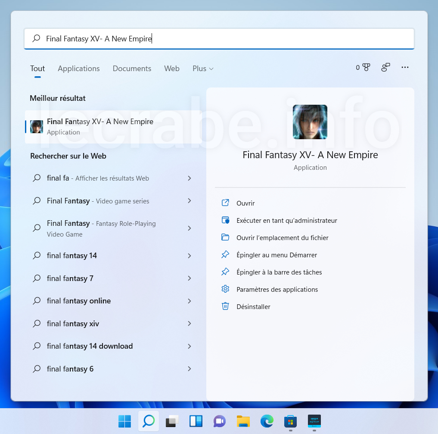The width and height of the screenshot is (438, 434).
Task: Switch to the Applications tab
Action: pyautogui.click(x=78, y=69)
